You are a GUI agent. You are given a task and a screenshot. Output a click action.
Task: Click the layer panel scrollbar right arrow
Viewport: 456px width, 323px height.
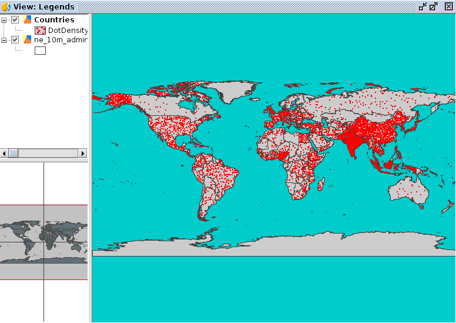coord(83,153)
